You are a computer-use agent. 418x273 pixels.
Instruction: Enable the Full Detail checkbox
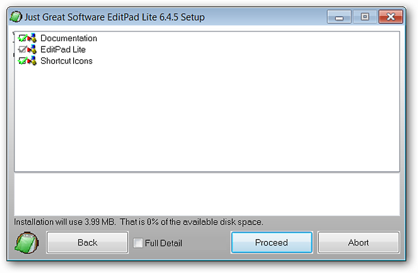138,243
